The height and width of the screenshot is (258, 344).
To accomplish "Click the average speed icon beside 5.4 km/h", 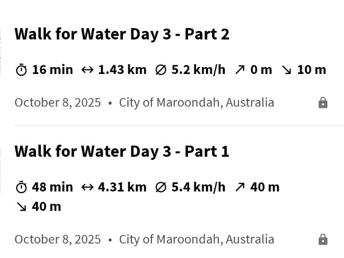I will click(x=161, y=187).
